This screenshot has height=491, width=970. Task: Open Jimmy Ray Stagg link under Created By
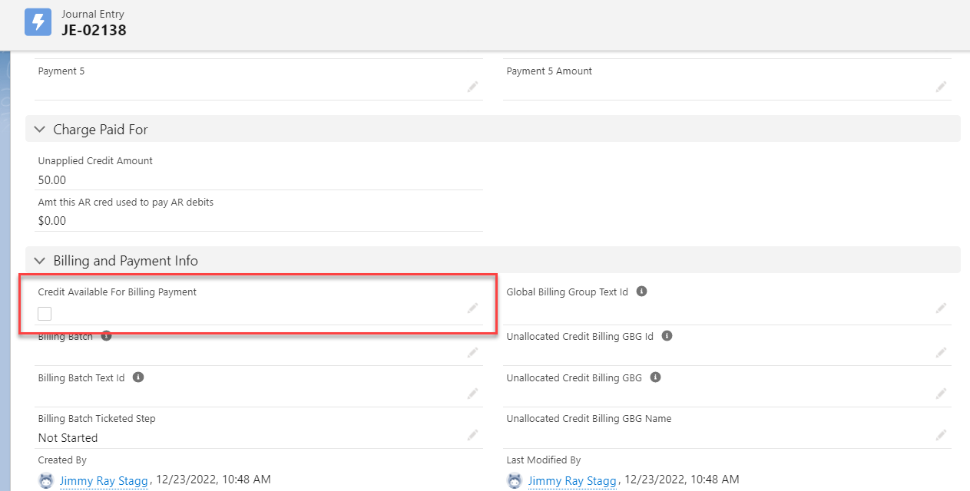pos(104,480)
